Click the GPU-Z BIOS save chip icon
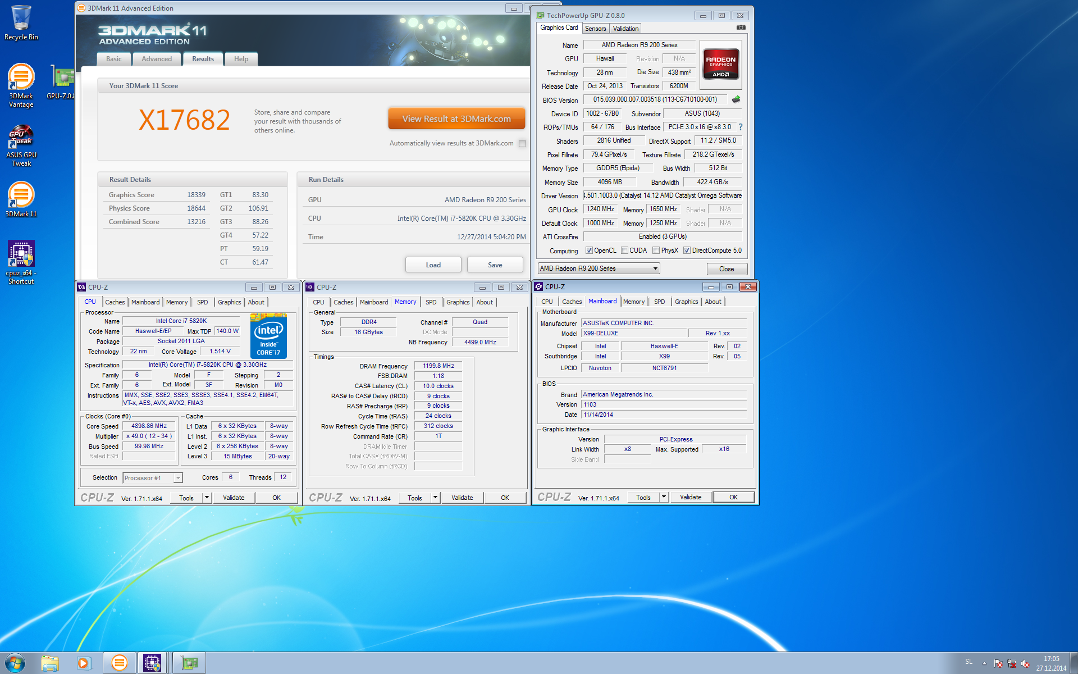The height and width of the screenshot is (674, 1078). click(736, 99)
